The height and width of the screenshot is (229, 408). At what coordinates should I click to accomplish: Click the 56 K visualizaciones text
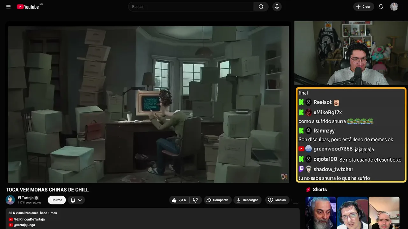pyautogui.click(x=23, y=213)
